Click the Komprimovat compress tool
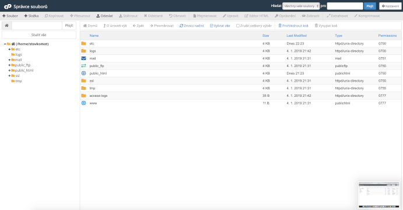The width and height of the screenshot is (403, 210). tap(367, 16)
